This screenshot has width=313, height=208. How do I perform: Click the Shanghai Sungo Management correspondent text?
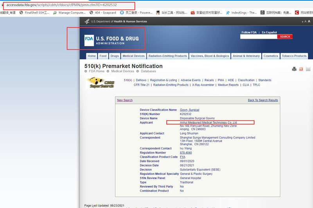click(218, 137)
